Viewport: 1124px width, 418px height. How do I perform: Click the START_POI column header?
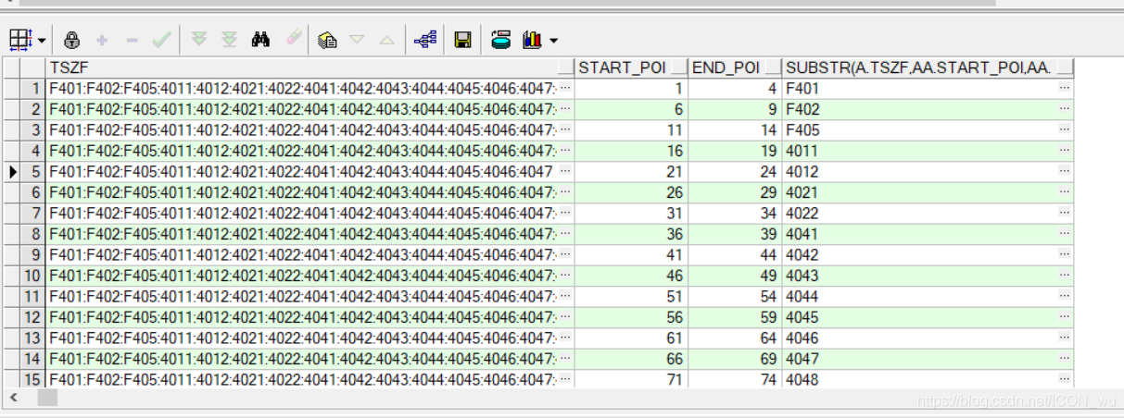click(x=632, y=68)
